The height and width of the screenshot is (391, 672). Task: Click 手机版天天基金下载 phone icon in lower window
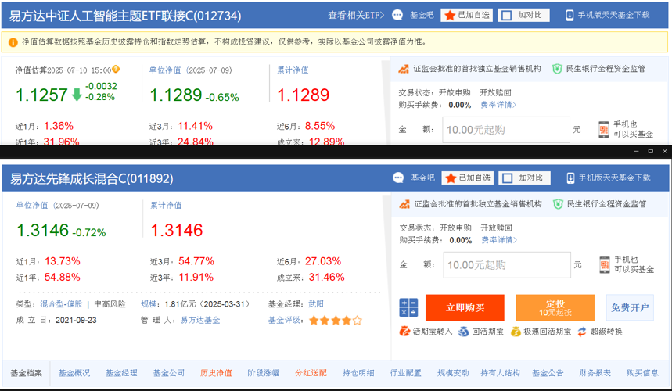570,178
